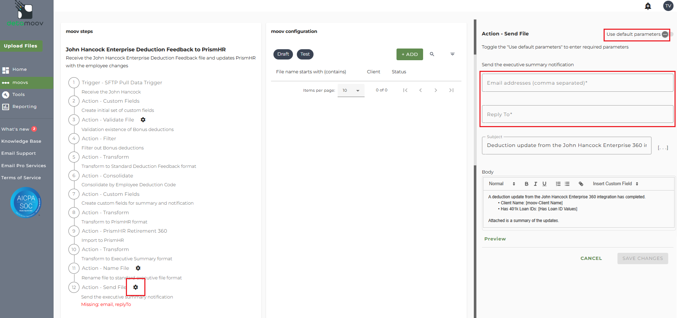Toggle Use default parameters switch
This screenshot has height=318, width=677.
coord(667,34)
